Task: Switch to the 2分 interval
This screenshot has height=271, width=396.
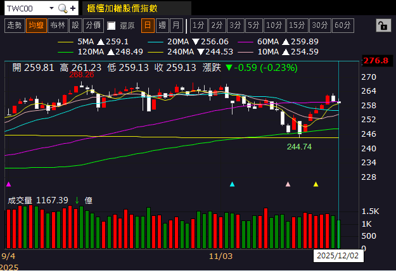Action: [x=217, y=25]
